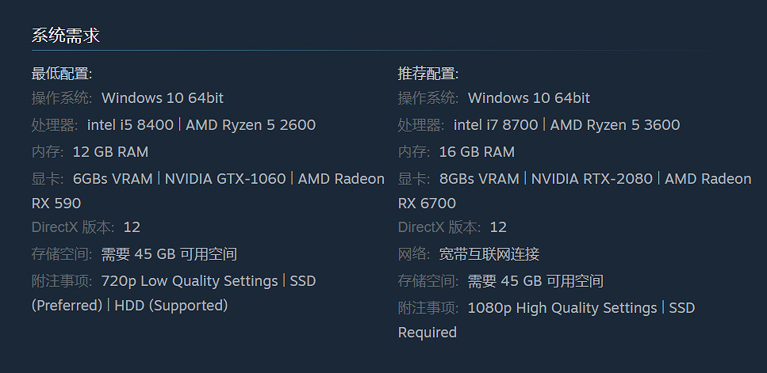Click the 6GBs VRAM text

tap(113, 179)
